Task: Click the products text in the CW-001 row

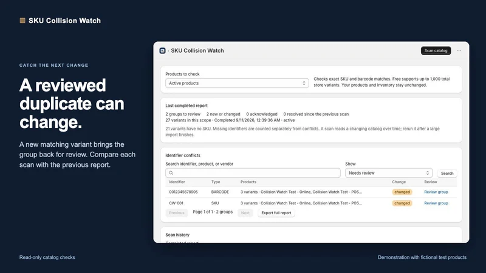Action: coord(301,203)
